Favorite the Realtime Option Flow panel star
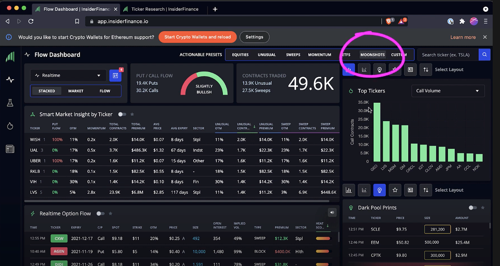 tap(111, 213)
